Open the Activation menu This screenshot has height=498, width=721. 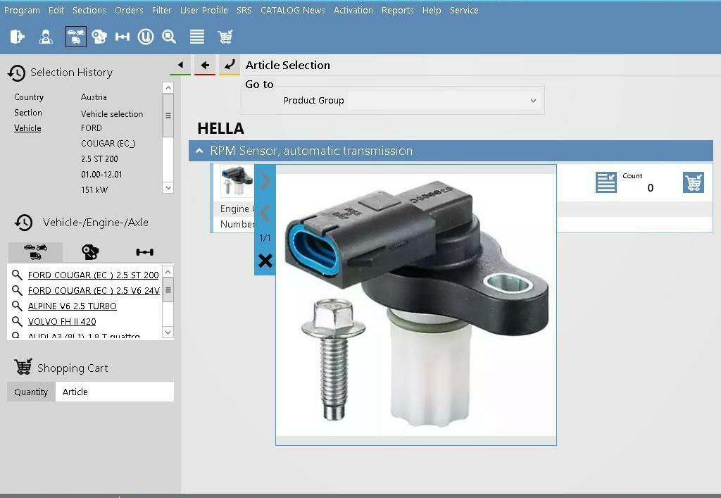353,10
